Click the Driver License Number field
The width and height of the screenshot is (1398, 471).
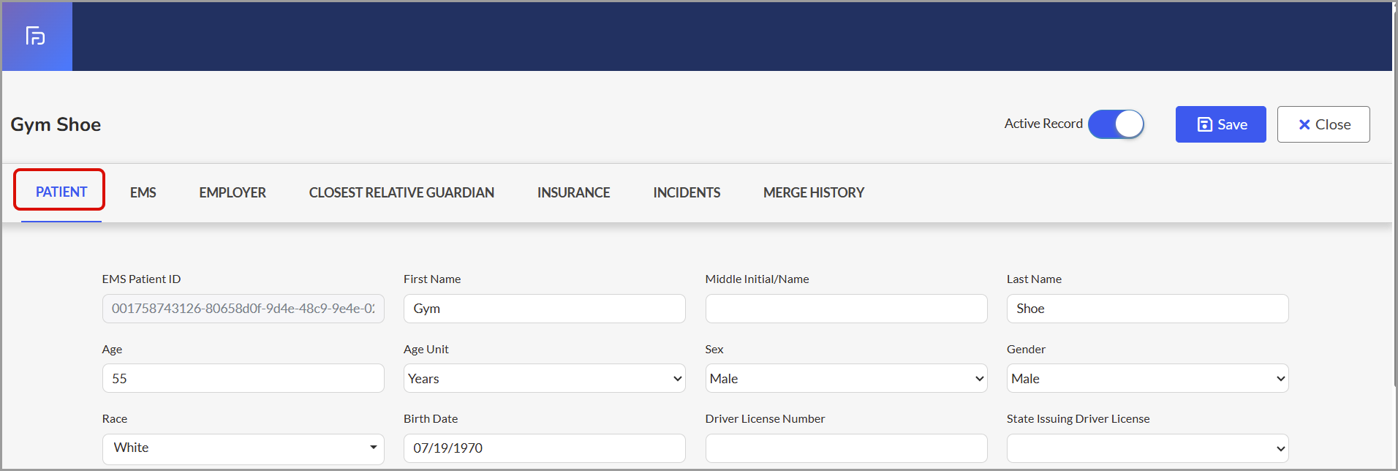click(846, 448)
